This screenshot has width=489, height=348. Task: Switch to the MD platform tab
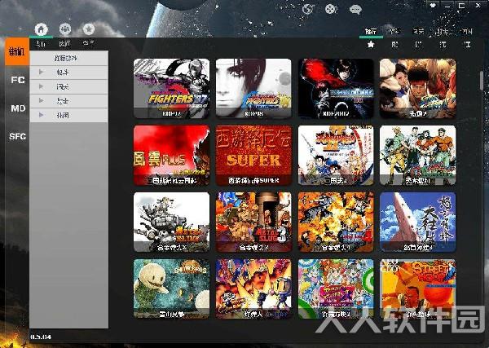[x=18, y=108]
